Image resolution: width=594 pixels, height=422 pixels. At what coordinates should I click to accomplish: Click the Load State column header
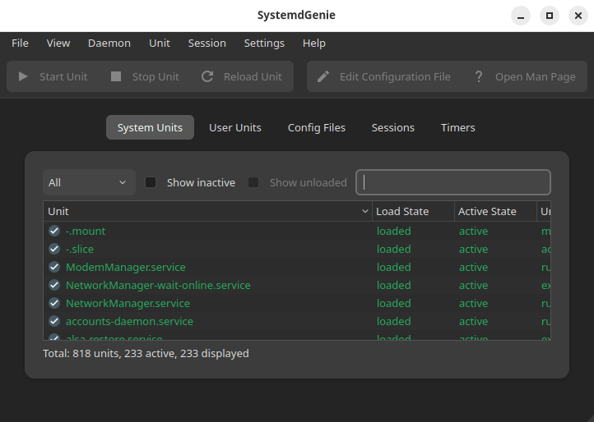(x=413, y=211)
